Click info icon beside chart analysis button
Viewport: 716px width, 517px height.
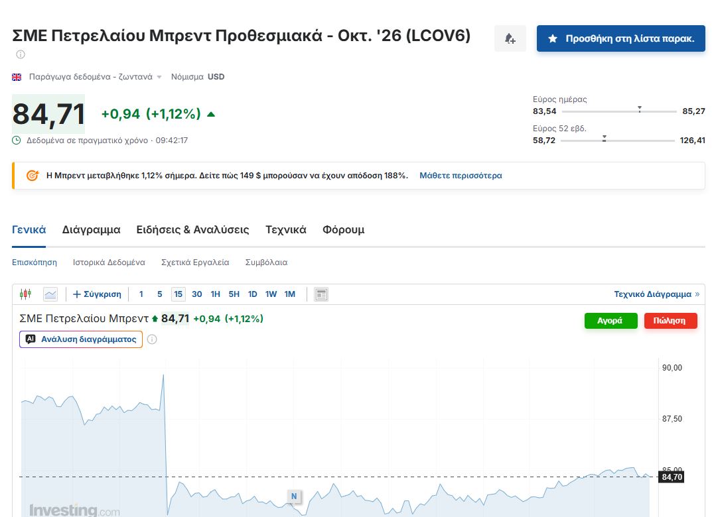152,339
